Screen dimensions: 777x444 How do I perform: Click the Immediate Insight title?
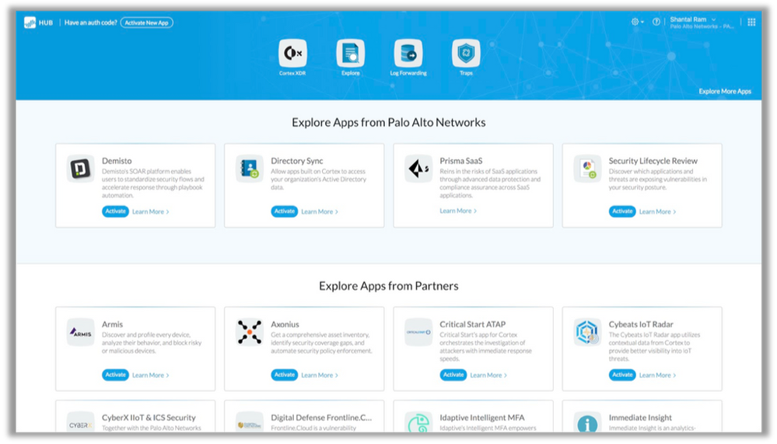(640, 418)
